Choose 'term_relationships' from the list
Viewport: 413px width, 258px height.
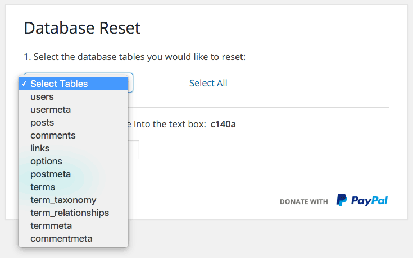pyautogui.click(x=70, y=213)
